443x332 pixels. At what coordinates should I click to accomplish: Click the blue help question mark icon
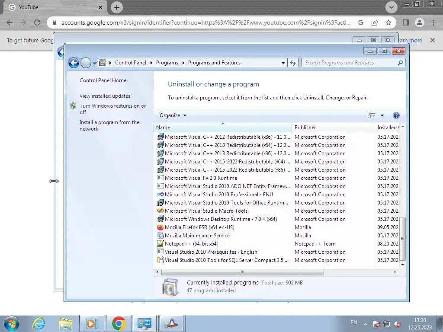click(396, 115)
